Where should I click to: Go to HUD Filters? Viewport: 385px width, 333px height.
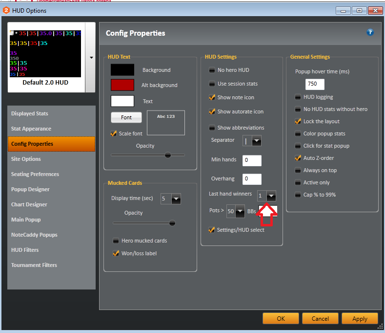(x=25, y=250)
